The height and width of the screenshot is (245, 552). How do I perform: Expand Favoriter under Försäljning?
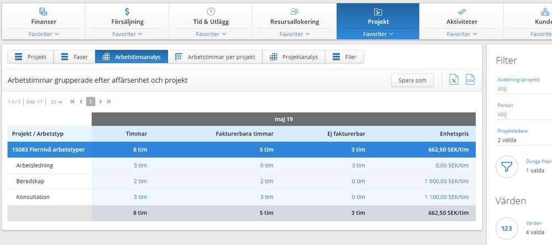(x=127, y=34)
